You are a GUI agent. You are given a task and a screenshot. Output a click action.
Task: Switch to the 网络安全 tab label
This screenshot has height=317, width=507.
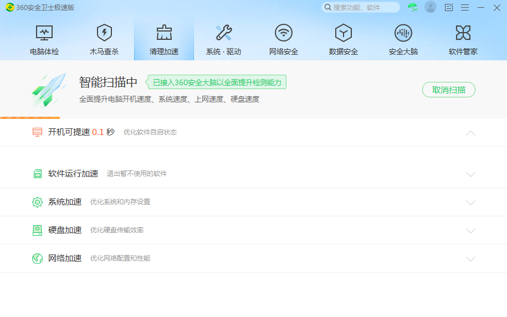tap(284, 51)
